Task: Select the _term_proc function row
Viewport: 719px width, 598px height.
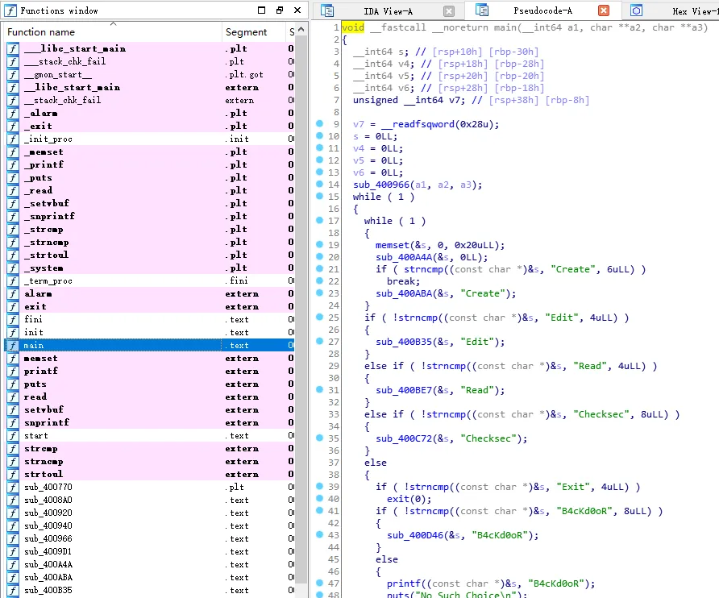Action: click(x=149, y=280)
